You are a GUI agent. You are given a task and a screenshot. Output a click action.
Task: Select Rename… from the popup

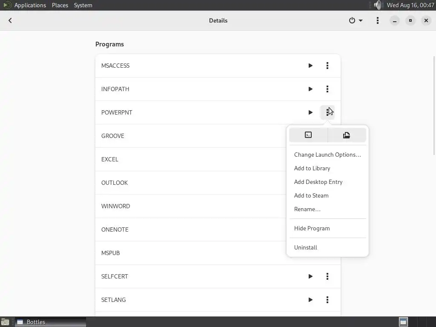[327, 209]
